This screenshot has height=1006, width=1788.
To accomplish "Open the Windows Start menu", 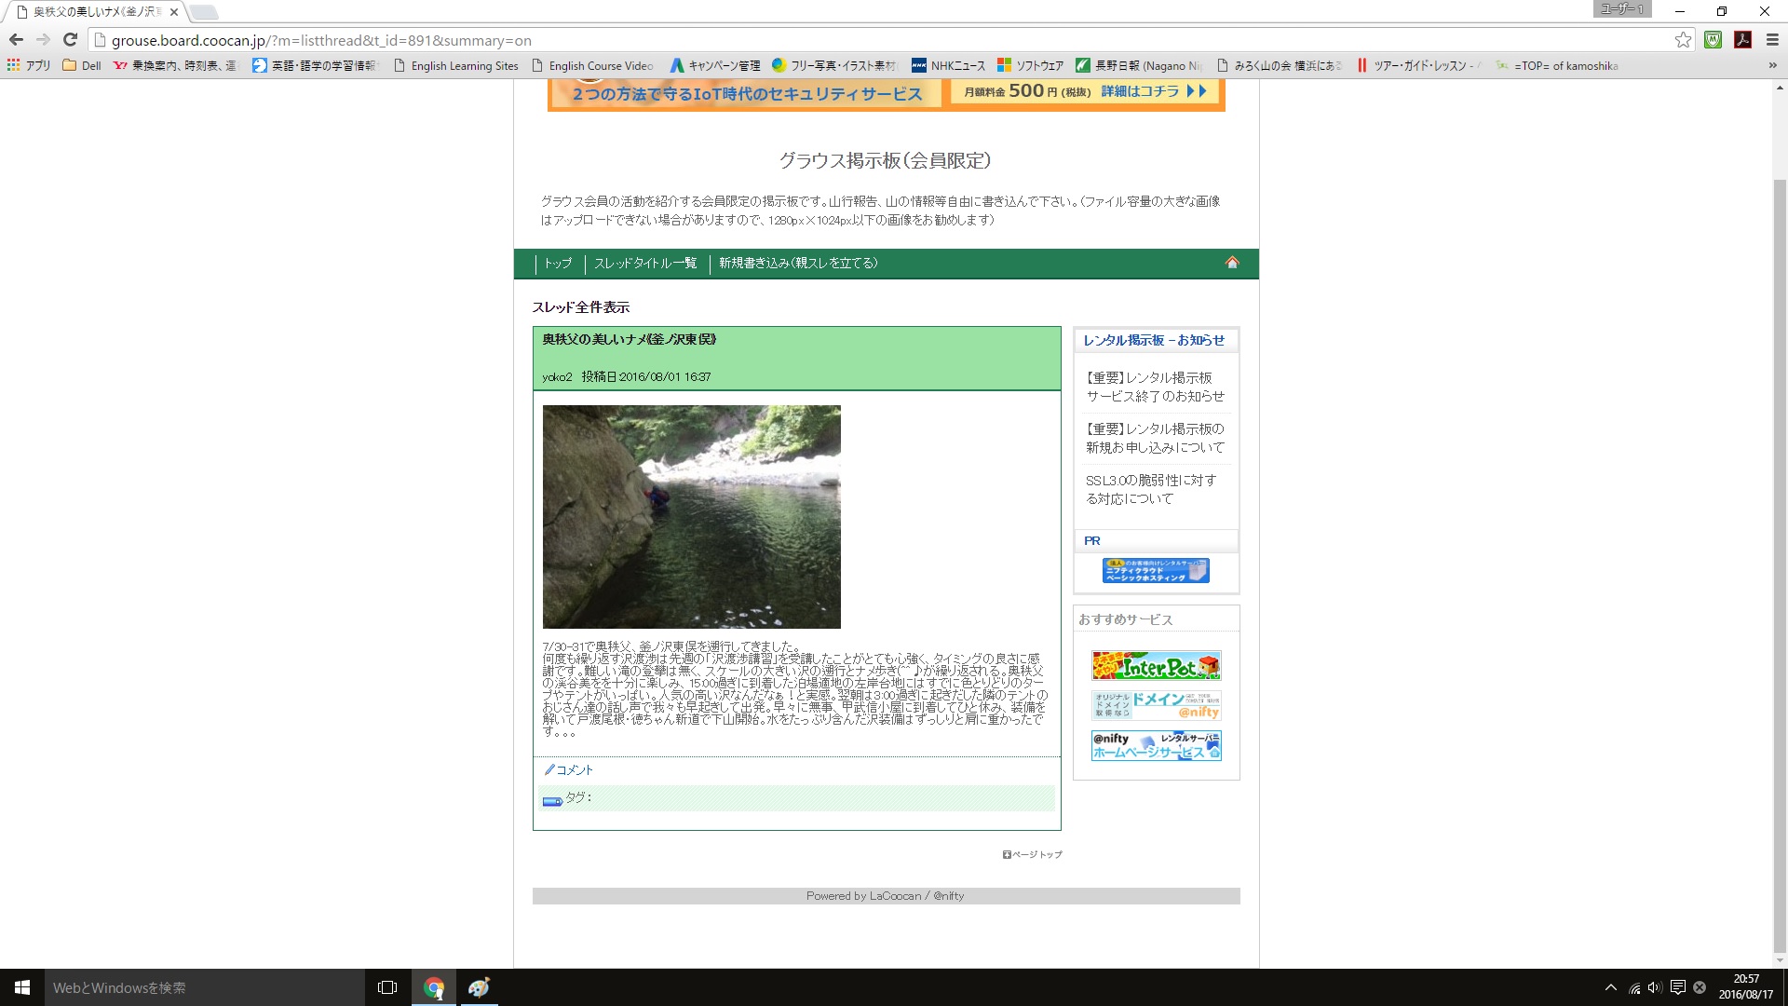I will pyautogui.click(x=22, y=987).
